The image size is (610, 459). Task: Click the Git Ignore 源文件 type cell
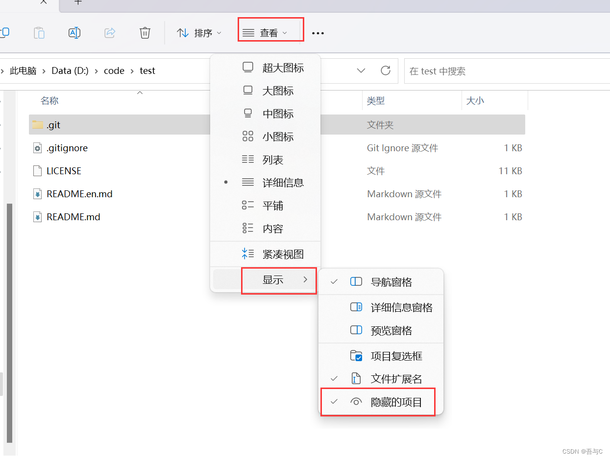pos(402,148)
